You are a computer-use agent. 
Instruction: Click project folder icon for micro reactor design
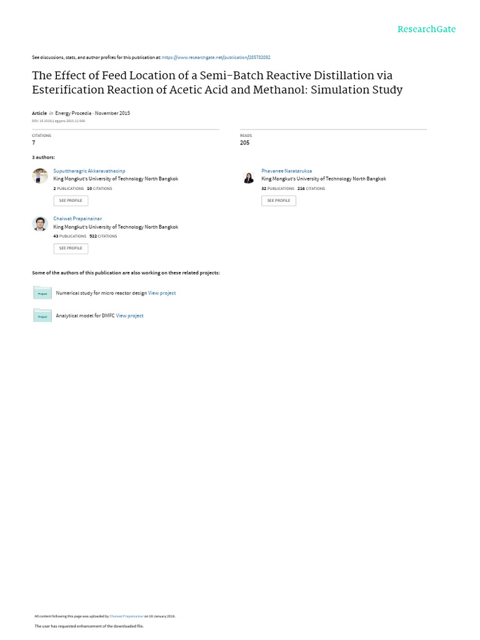click(42, 292)
